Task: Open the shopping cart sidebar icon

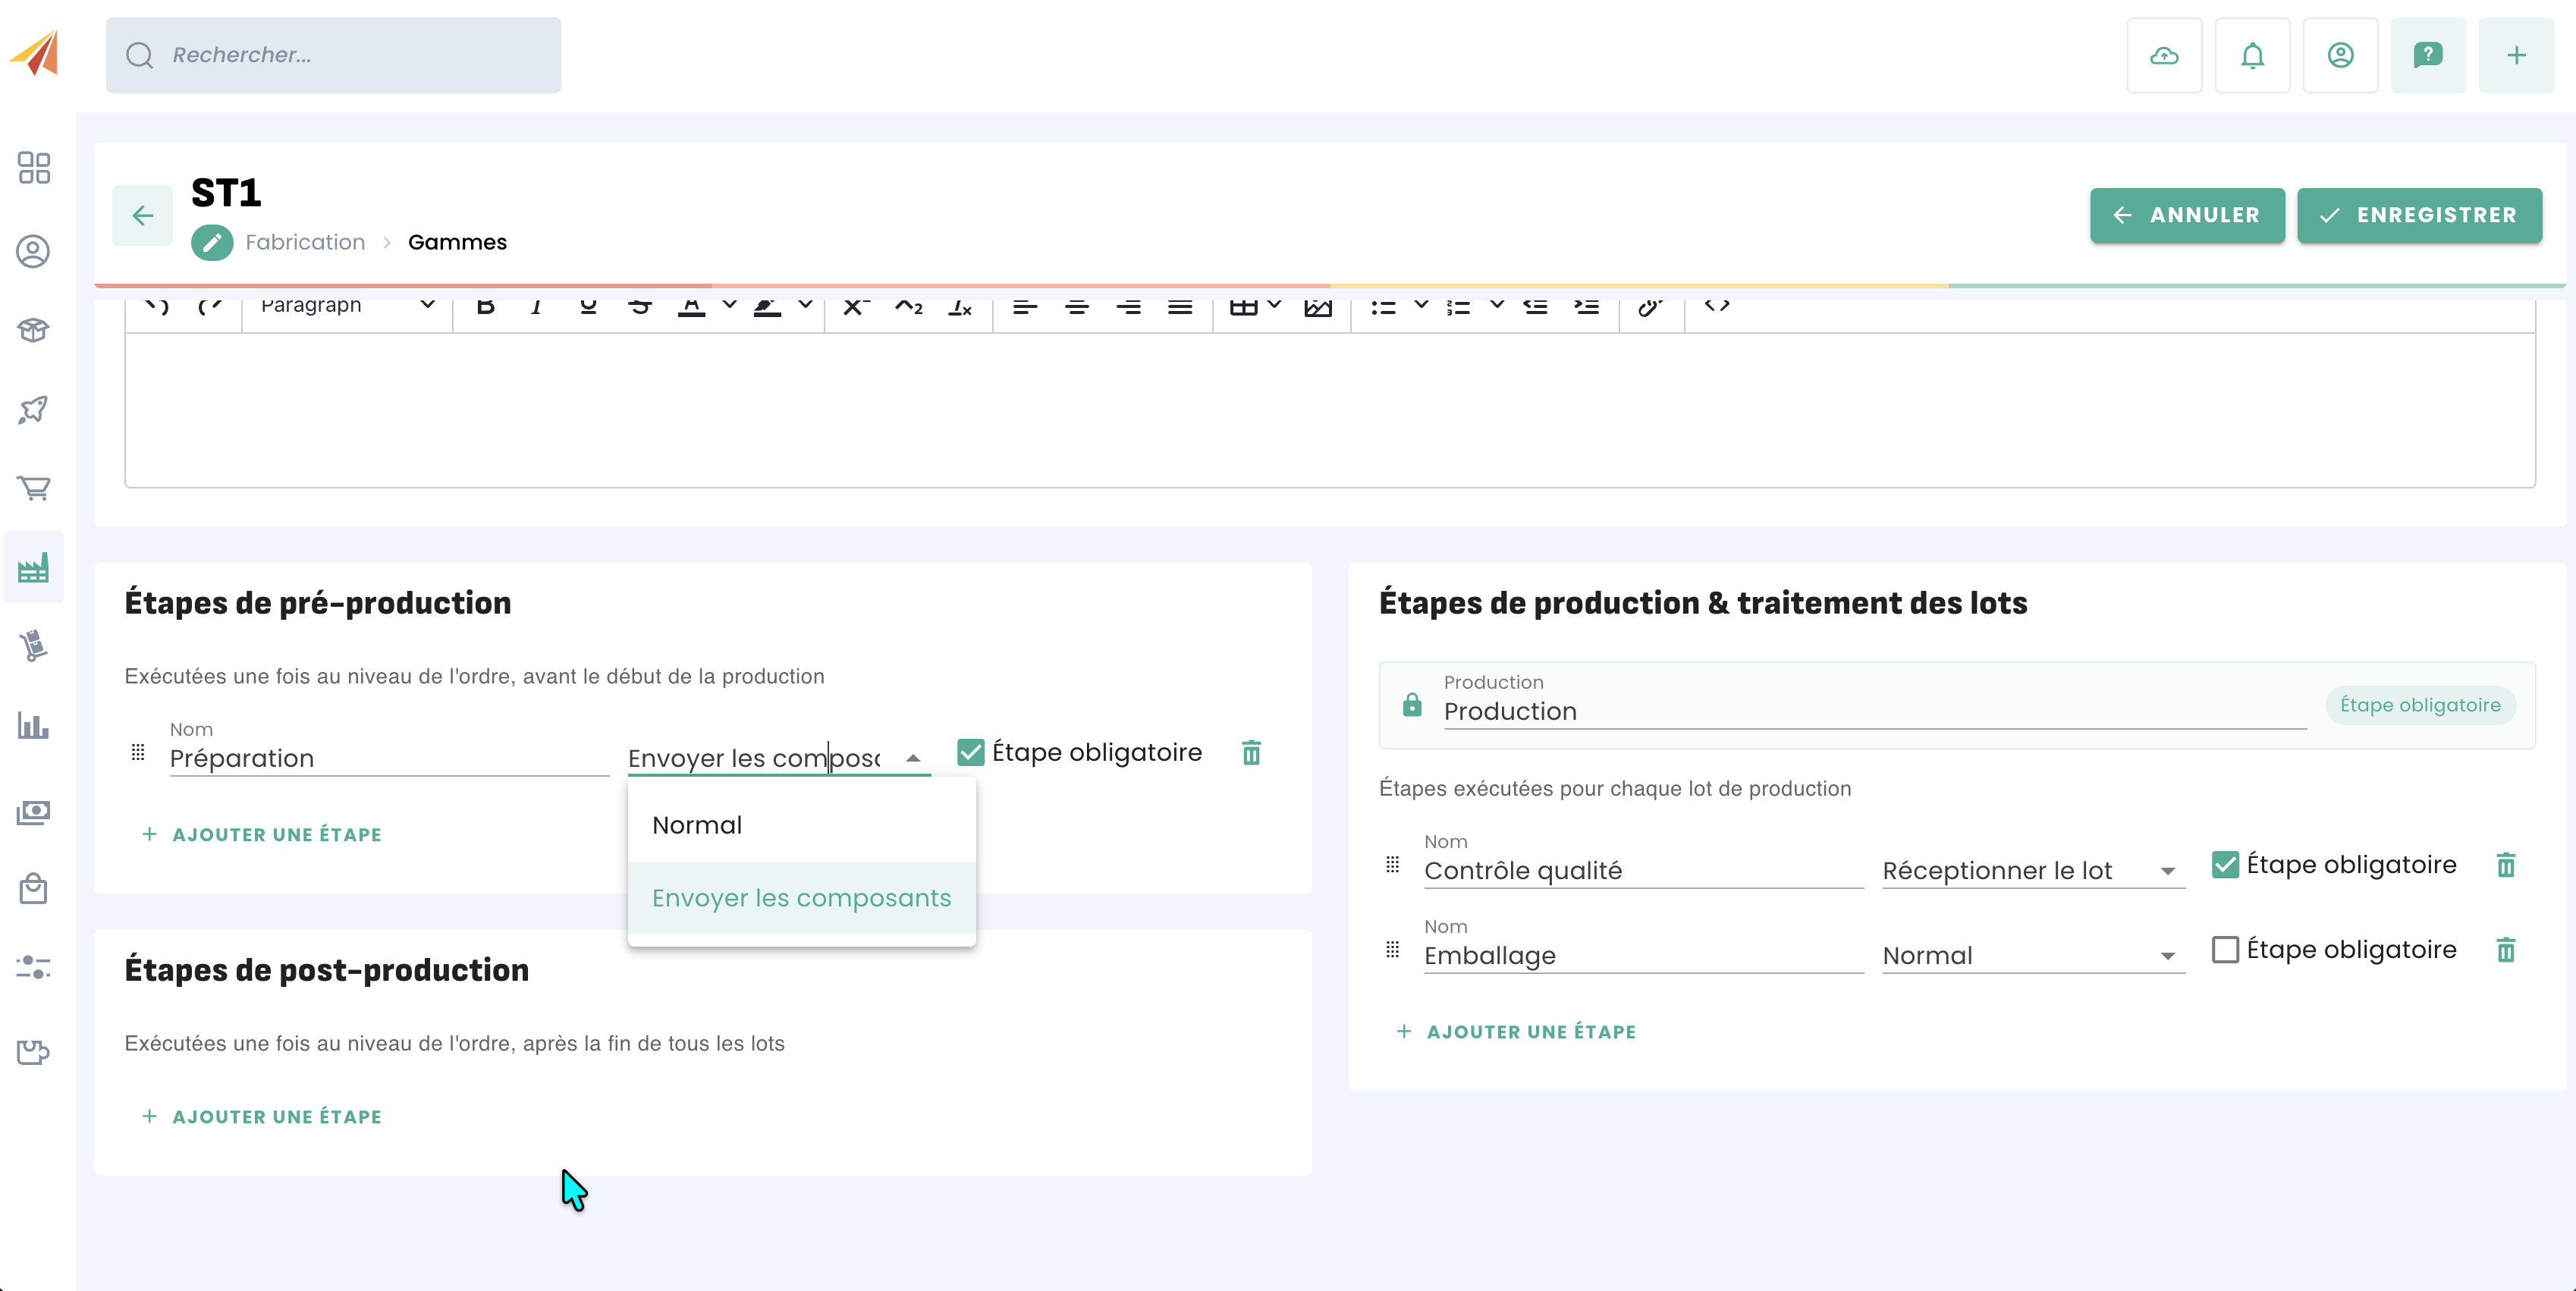Action: 33,488
